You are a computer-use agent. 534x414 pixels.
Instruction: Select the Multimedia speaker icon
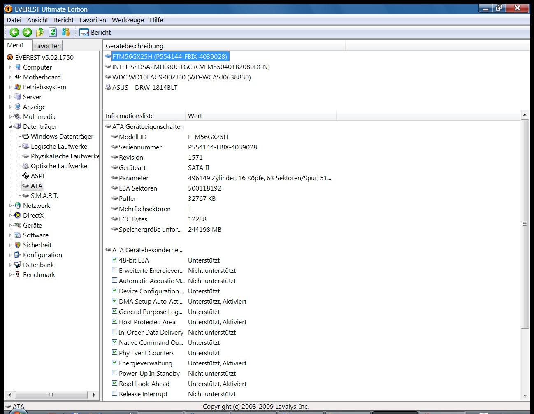[x=18, y=116]
